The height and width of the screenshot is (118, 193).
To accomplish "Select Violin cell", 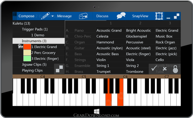I will (x=101, y=60).
